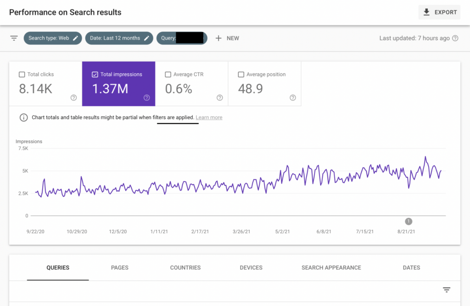Click the 9/22/20 date label

(x=35, y=232)
